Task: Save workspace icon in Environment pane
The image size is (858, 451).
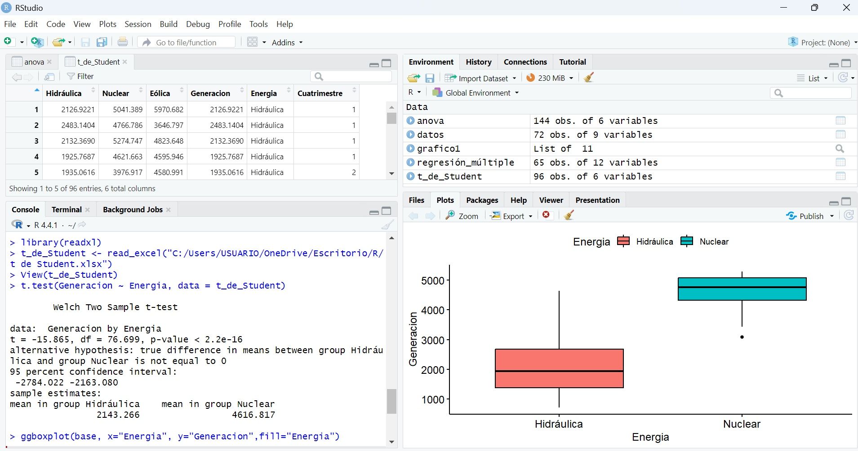Action: tap(430, 78)
